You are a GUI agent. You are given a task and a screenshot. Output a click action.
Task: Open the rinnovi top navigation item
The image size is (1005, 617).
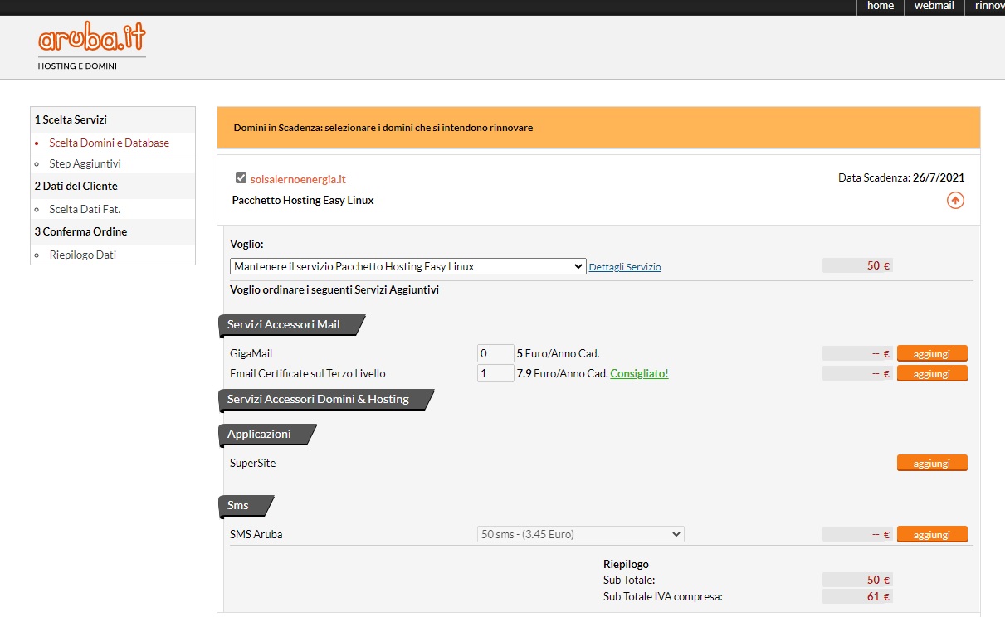pos(989,6)
